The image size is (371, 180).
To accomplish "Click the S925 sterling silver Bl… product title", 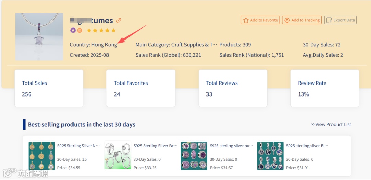I will [x=307, y=146].
